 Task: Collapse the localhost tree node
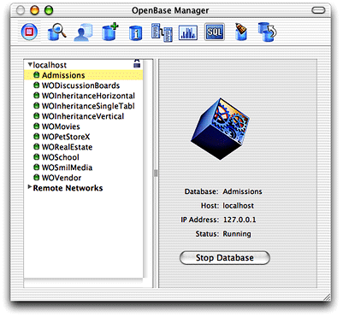(30, 65)
